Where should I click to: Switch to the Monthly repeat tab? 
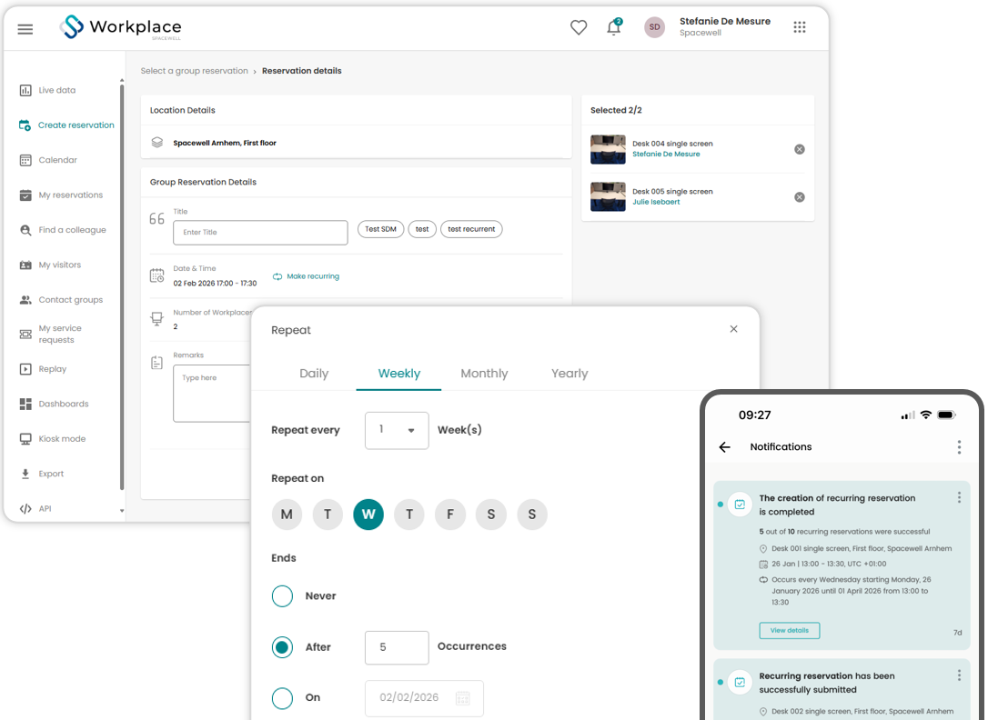coord(484,374)
